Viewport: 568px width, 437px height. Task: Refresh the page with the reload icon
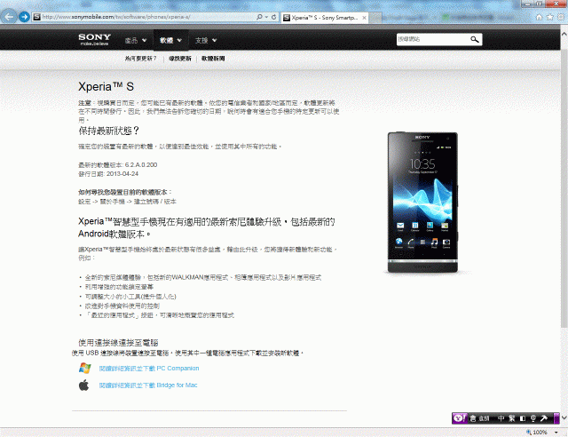pos(274,17)
